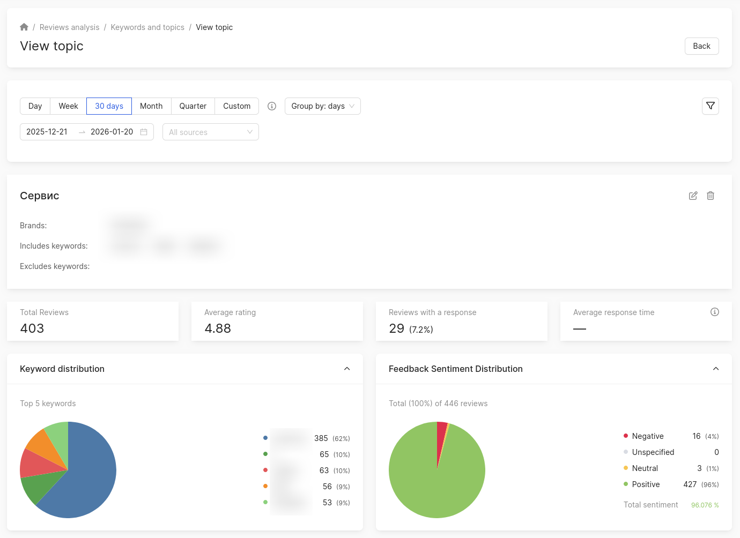The image size is (740, 538).
Task: Expand the All sources dropdown
Action: (210, 132)
